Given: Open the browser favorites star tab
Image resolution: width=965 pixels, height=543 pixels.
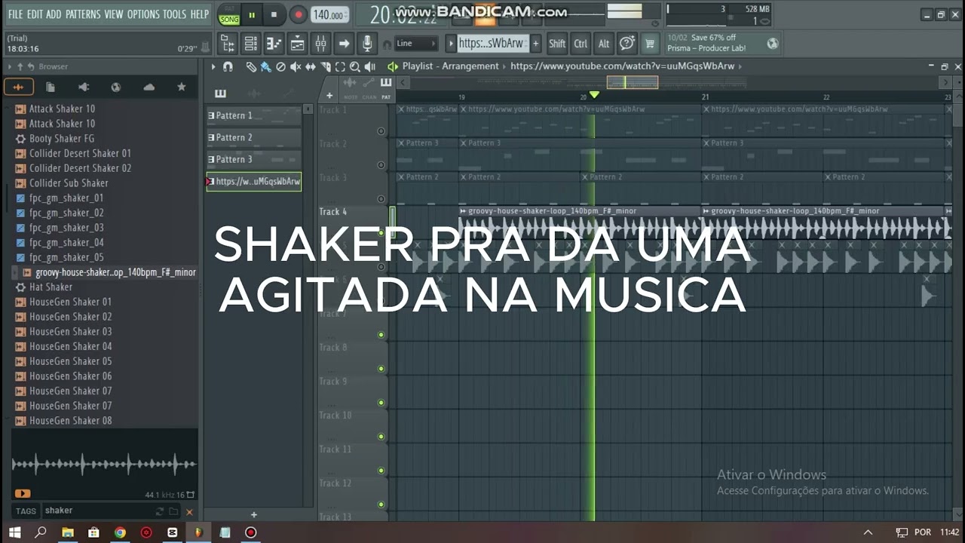Looking at the screenshot, I should click(182, 87).
